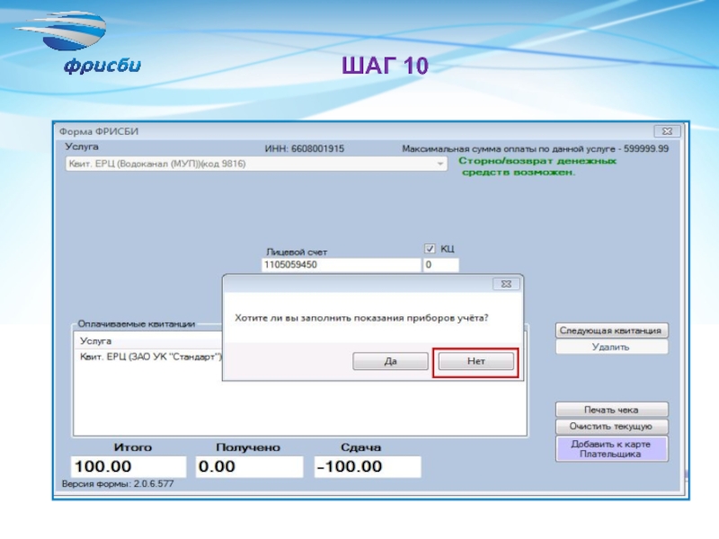
Task: Click the КЦ value field containing 0
Action: tap(440, 264)
